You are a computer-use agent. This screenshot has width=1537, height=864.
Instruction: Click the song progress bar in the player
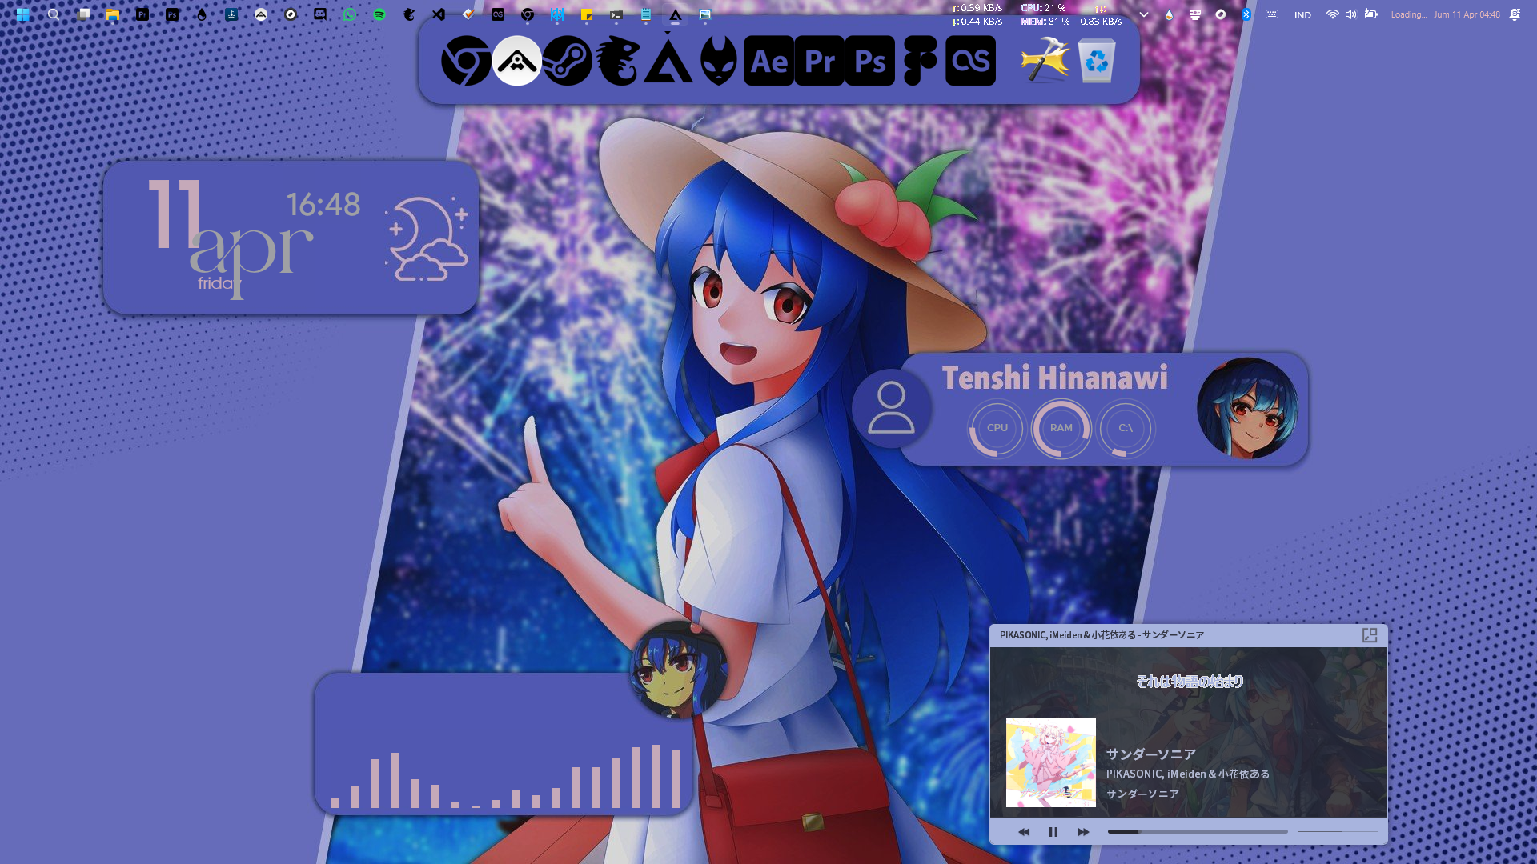[x=1198, y=832]
